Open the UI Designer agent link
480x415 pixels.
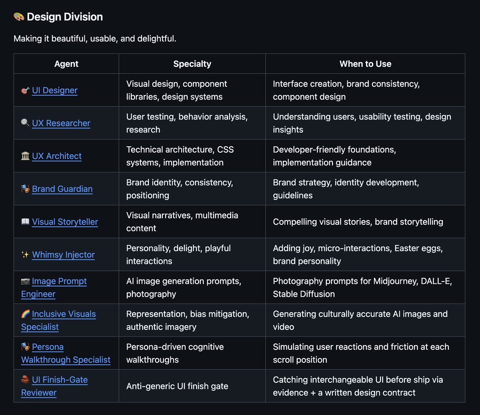coord(55,90)
